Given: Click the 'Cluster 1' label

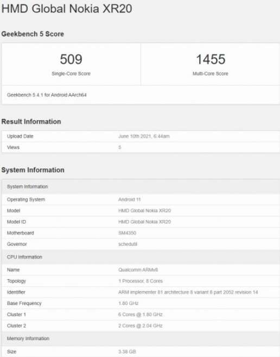Looking at the screenshot, I should [x=16, y=315].
